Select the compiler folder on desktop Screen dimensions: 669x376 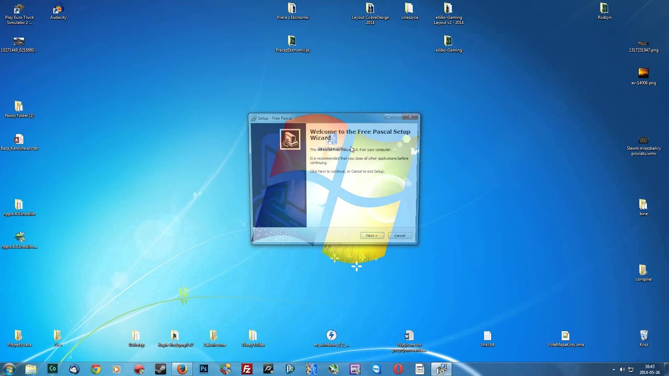pyautogui.click(x=643, y=274)
